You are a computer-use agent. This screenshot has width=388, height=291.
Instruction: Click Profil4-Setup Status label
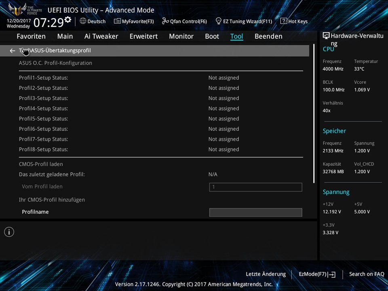(x=44, y=108)
